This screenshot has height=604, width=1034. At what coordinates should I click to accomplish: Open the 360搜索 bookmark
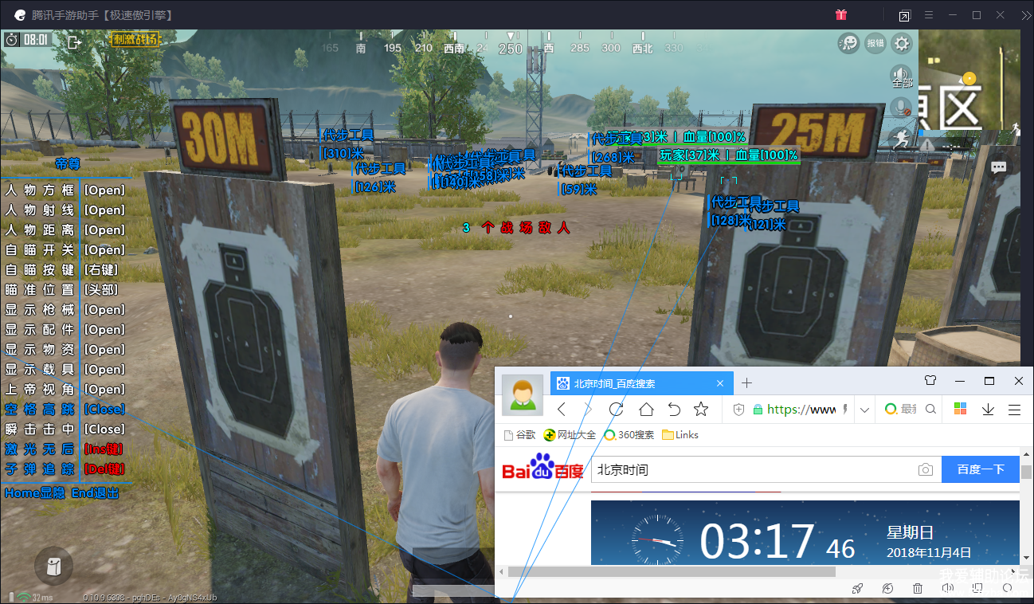pos(629,435)
